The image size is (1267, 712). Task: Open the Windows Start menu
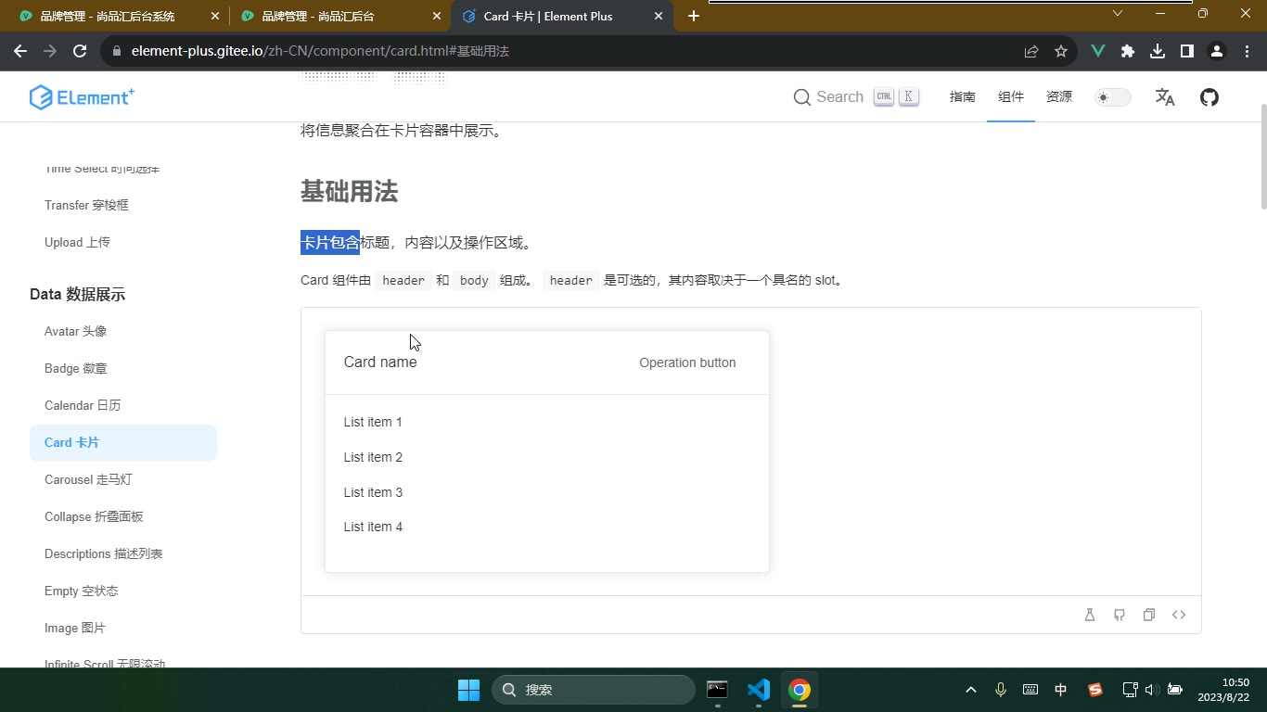pos(468,690)
